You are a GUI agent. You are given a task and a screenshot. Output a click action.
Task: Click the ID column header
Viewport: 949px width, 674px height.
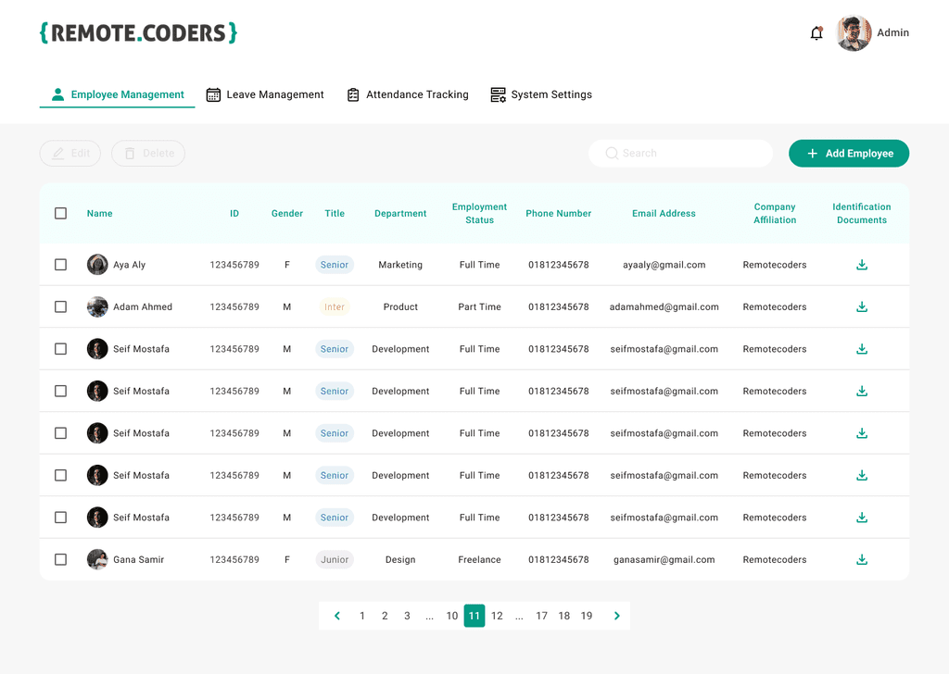tap(234, 213)
